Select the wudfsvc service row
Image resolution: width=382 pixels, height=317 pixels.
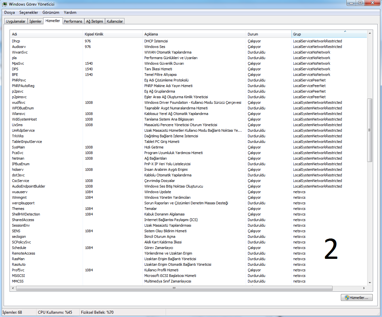point(188,102)
